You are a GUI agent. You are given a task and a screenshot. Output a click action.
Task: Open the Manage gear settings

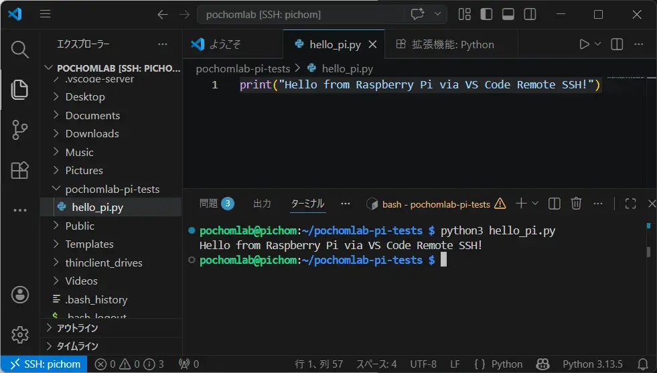point(19,335)
